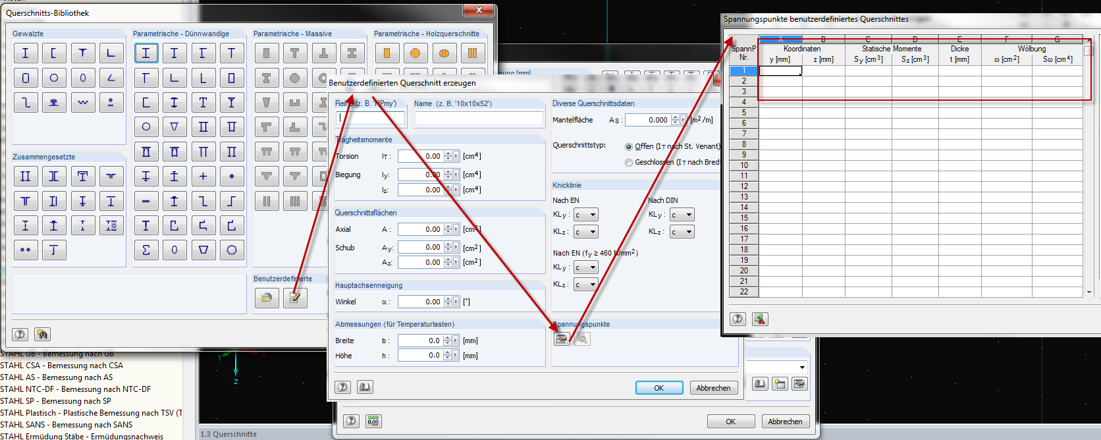Click scrollbar down arrow in Spannungspunkte table

click(1089, 292)
